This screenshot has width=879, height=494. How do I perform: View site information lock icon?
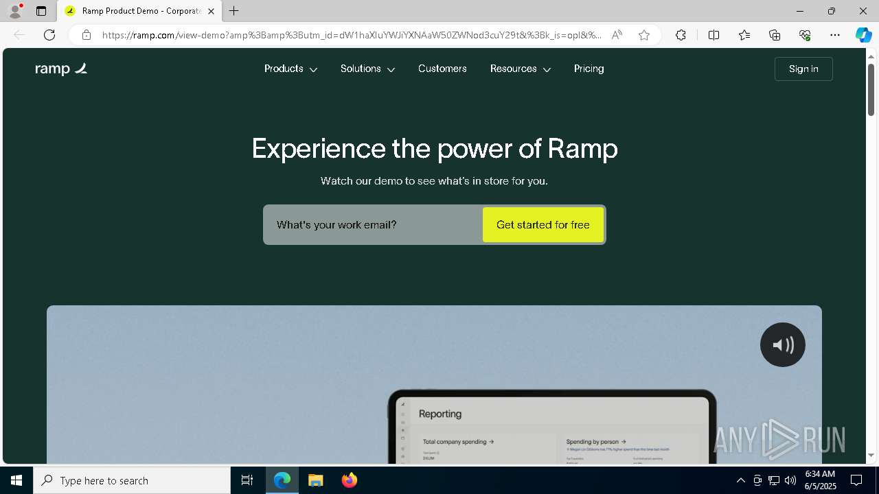tap(87, 35)
